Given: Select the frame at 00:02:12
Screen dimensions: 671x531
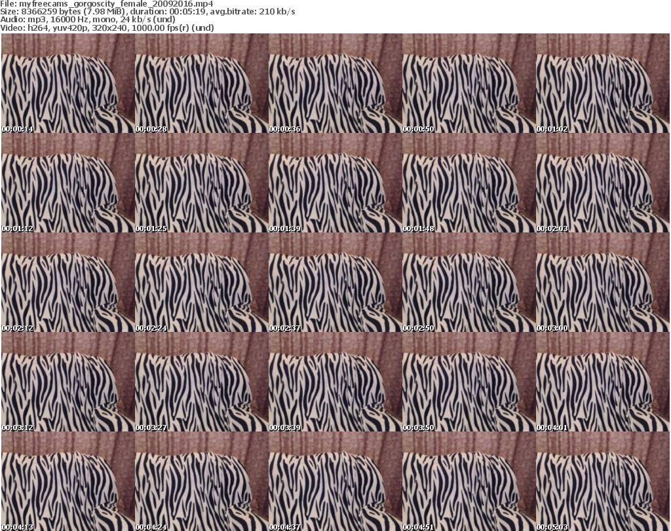Looking at the screenshot, I should tap(68, 282).
